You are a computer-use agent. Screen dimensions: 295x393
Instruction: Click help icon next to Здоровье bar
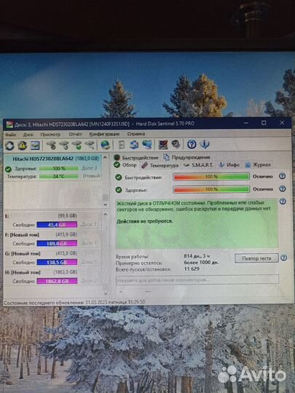[283, 188]
